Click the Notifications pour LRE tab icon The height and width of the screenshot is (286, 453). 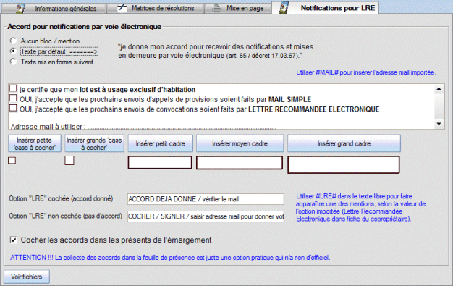coord(284,8)
